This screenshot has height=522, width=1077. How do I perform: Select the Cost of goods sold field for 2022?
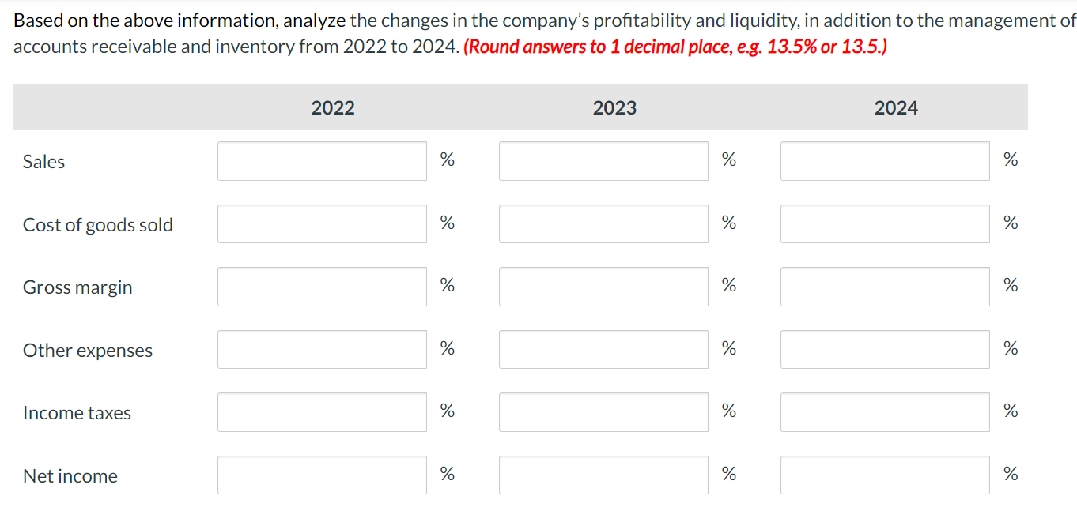(321, 223)
